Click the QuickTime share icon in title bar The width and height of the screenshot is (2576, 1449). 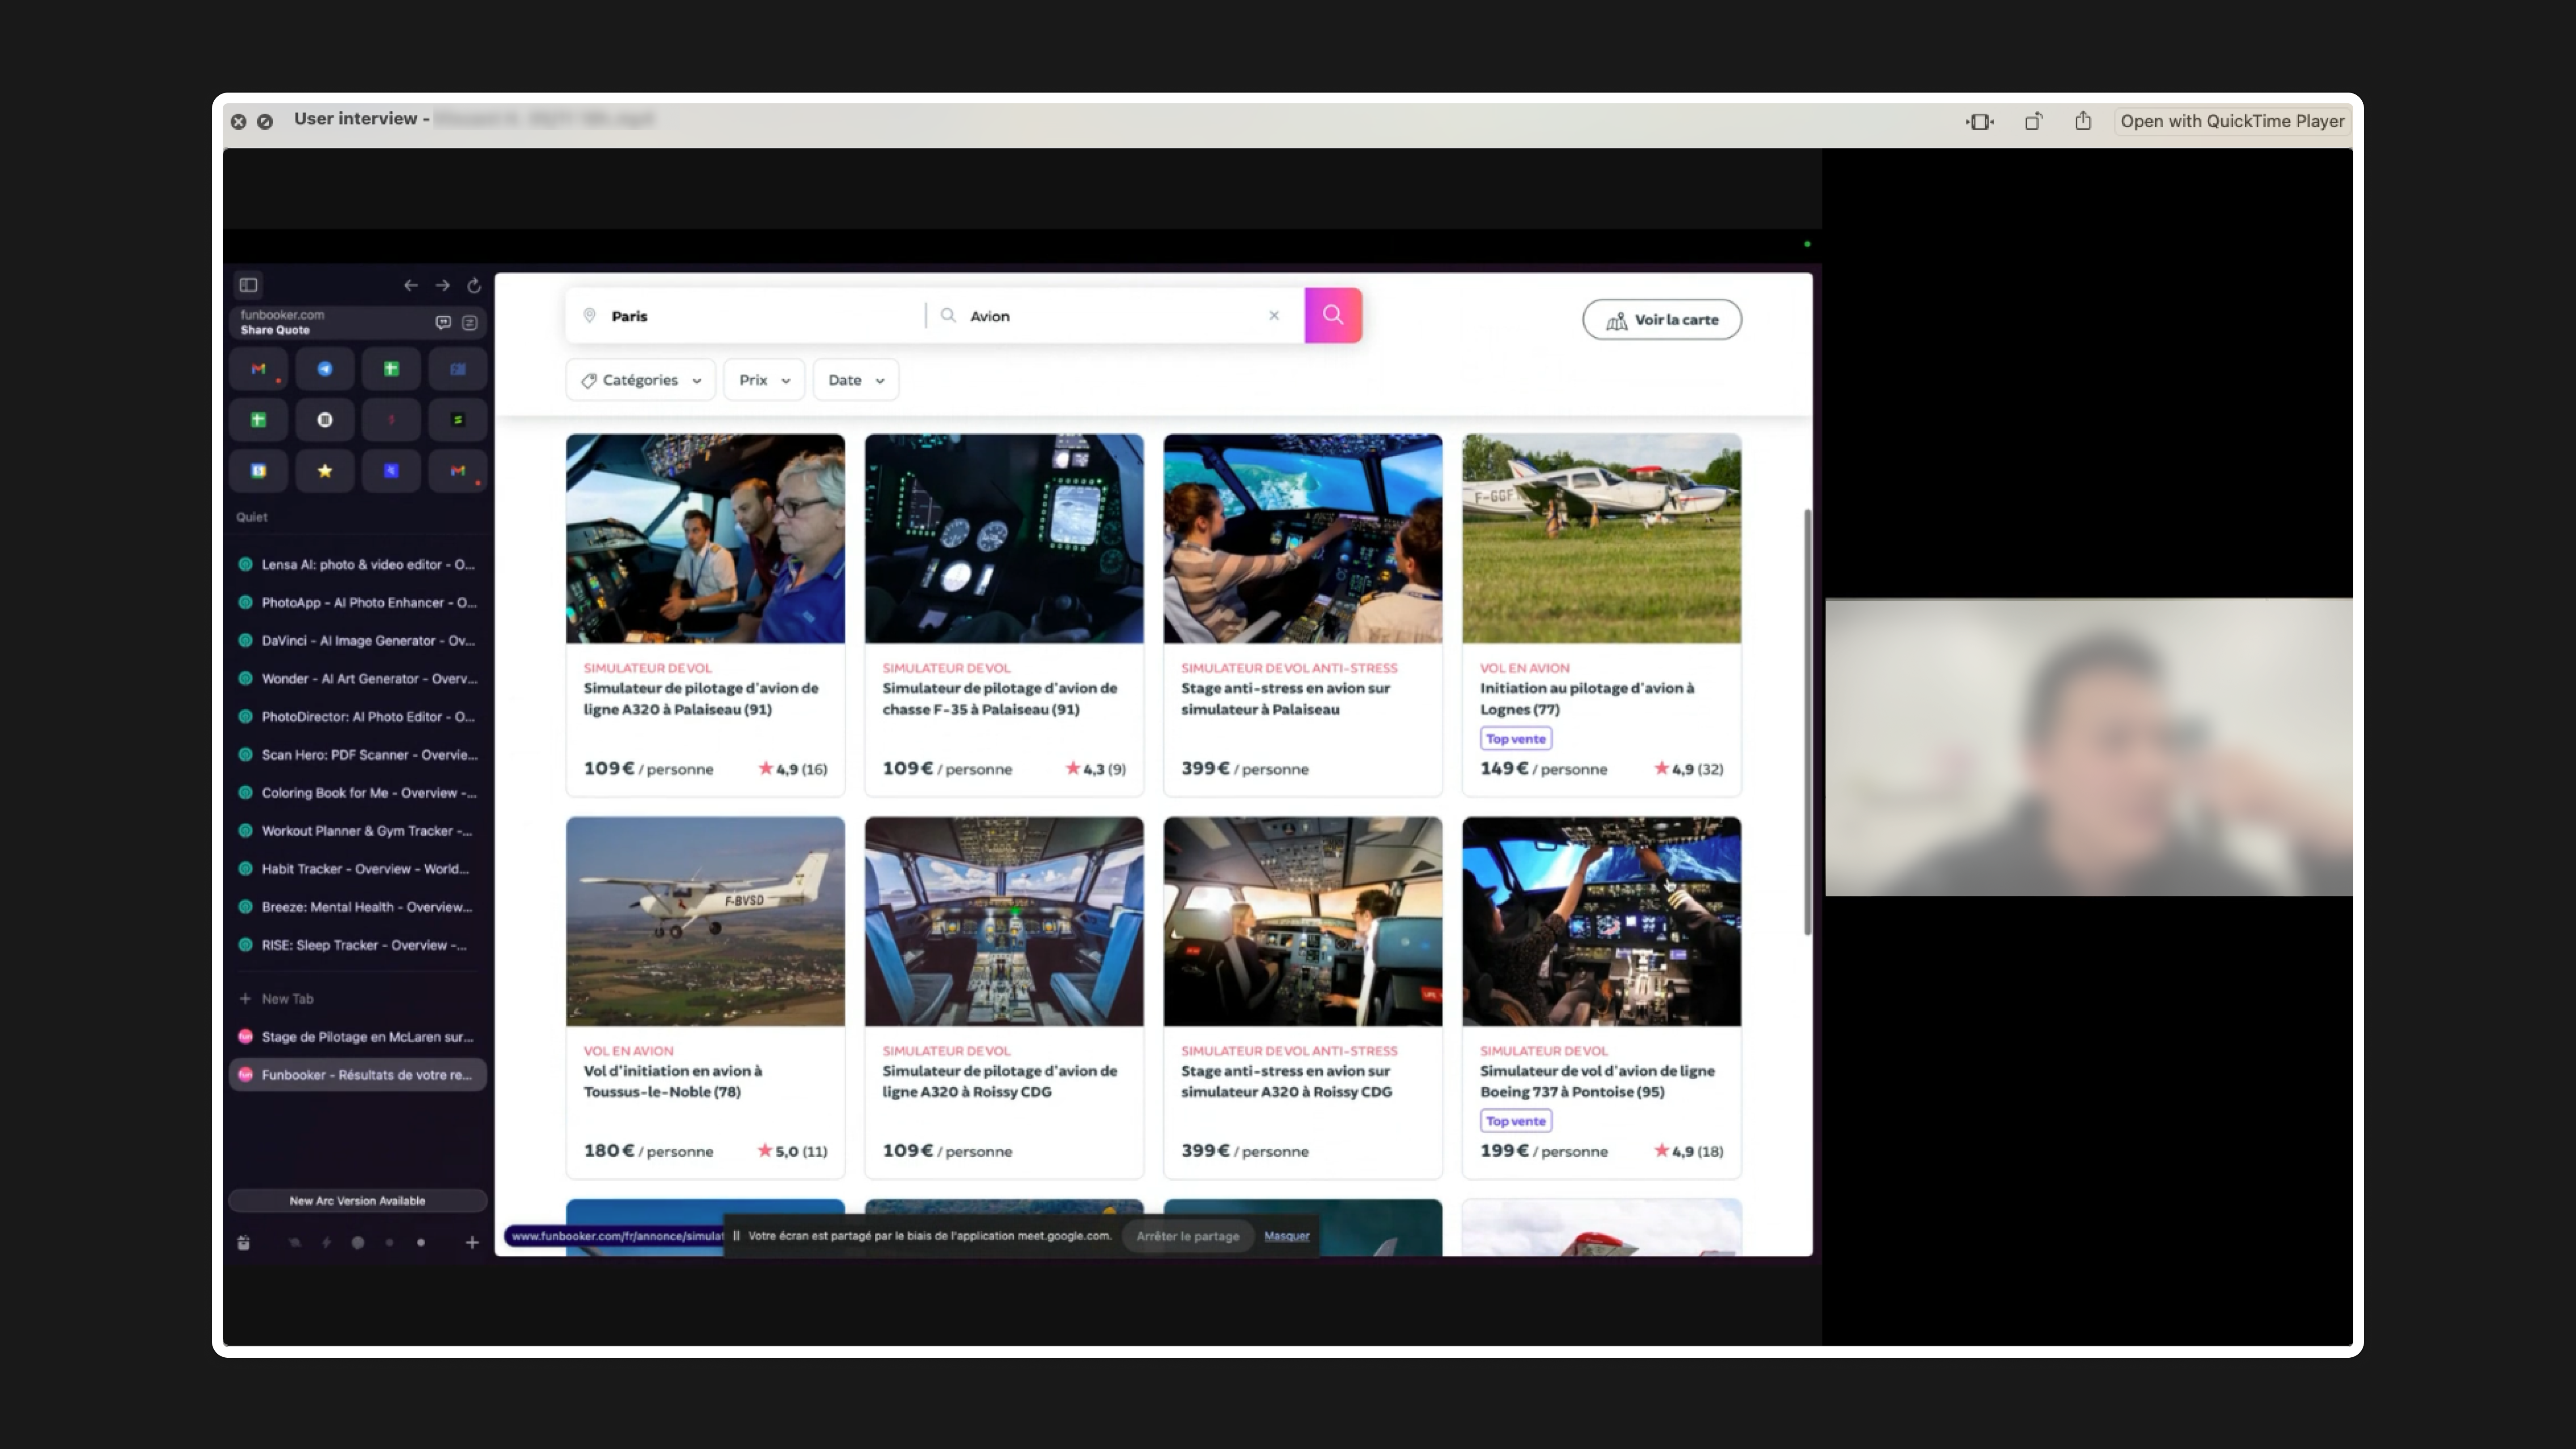(2083, 121)
